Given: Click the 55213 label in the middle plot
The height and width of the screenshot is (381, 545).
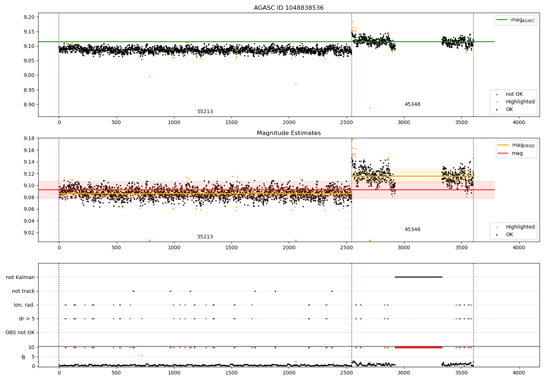Looking at the screenshot, I should coord(205,237).
